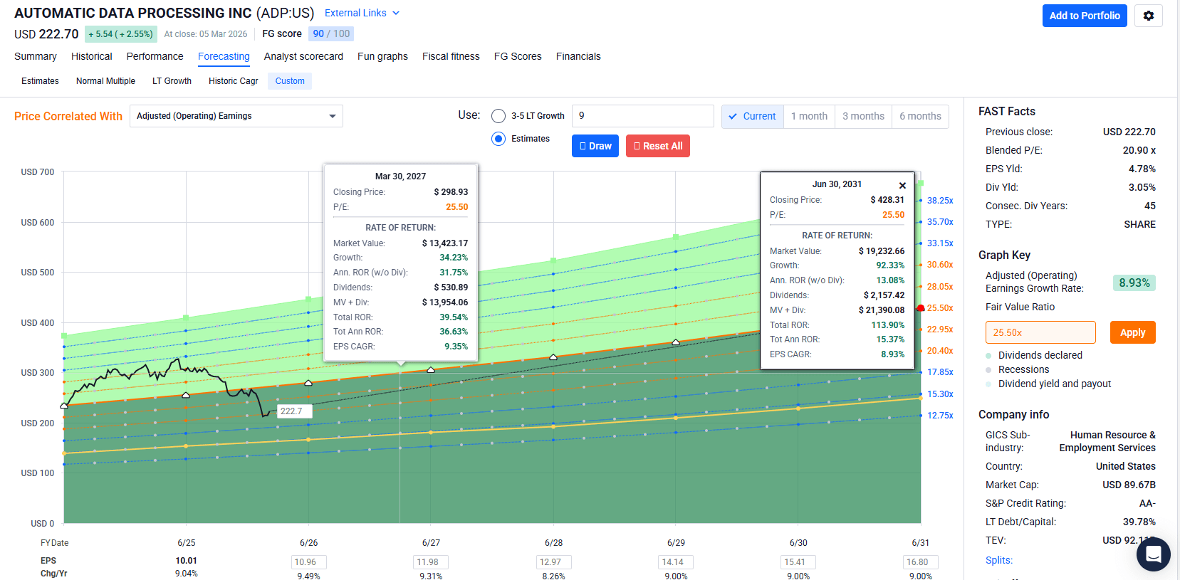Open the settings gear icon
Viewport: 1180px width, 580px height.
pos(1148,16)
